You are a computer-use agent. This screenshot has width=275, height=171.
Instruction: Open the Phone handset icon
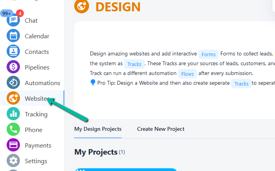tap(13, 130)
